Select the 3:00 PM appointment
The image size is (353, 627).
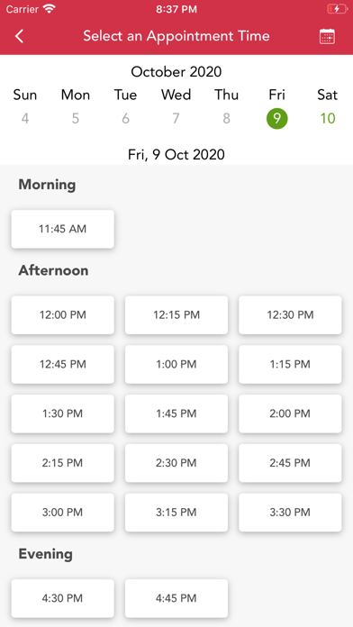[63, 513]
